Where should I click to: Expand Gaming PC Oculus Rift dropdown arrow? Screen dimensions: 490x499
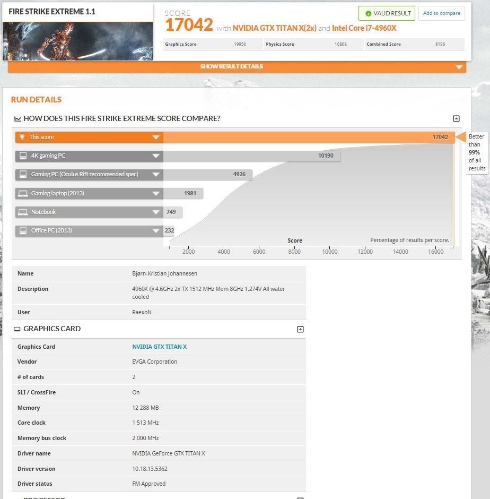[155, 175]
